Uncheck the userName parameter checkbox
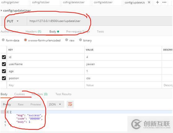173x133 pixels. pos(4,64)
